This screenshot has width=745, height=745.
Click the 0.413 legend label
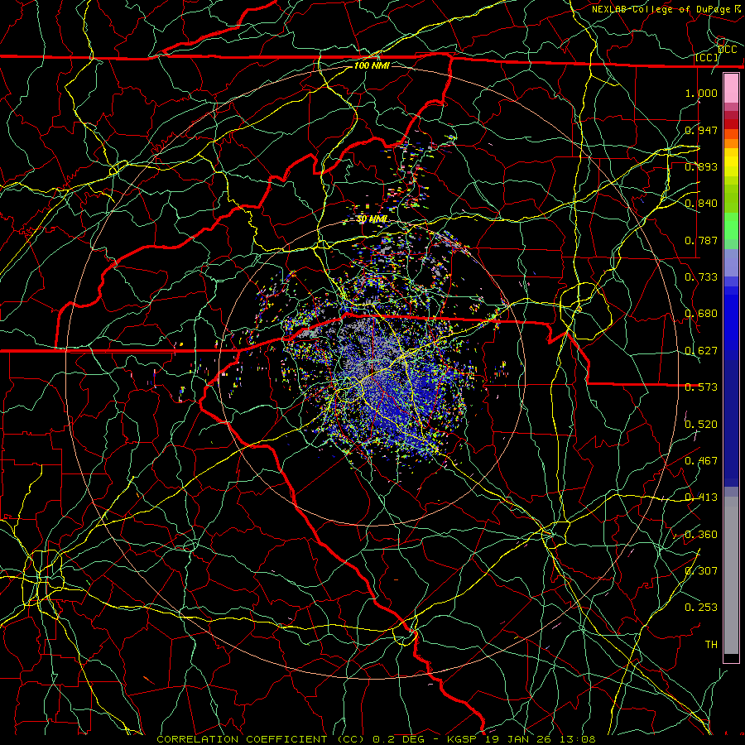pos(701,497)
